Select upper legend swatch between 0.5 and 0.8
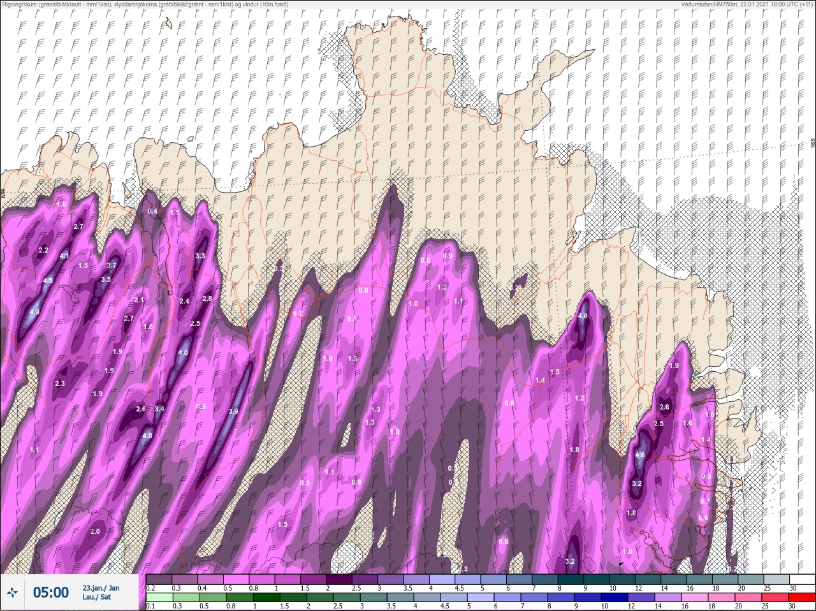This screenshot has height=611, width=816. 237,579
